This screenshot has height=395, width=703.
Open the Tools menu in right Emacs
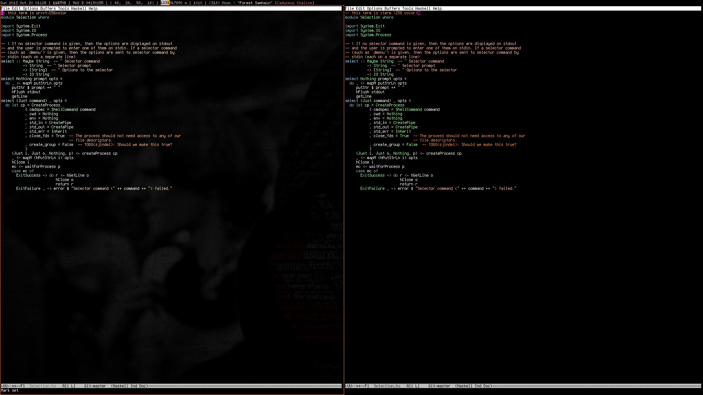pos(408,8)
